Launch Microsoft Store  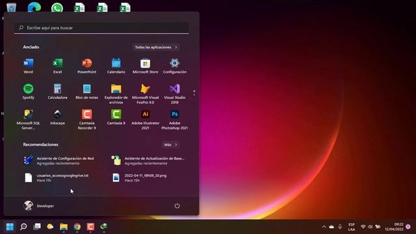pyautogui.click(x=145, y=66)
